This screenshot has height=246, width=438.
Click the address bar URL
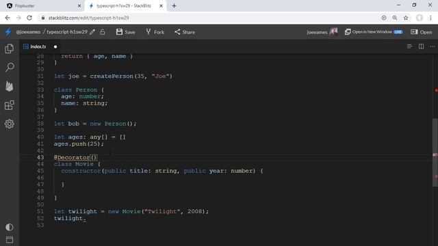[88, 18]
